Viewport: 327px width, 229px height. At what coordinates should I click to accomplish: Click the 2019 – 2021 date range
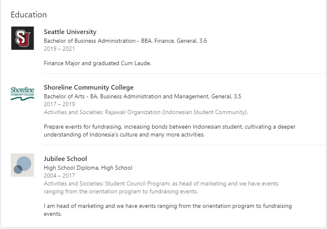pos(59,49)
